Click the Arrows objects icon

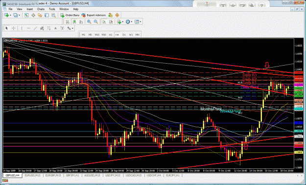point(69,28)
